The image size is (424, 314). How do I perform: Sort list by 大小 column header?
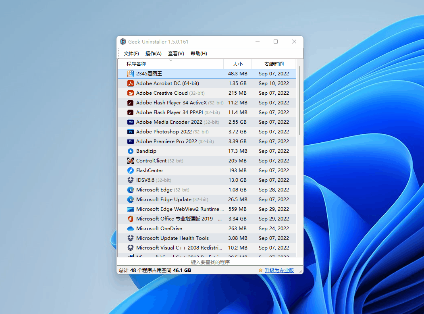[x=237, y=64]
